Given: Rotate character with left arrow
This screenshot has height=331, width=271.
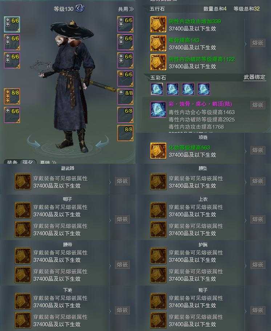Looking at the screenshot, I should [x=34, y=141].
